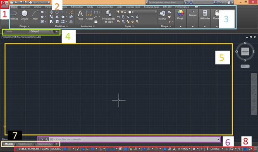Switch to the Salida ribbon tab

[90, 7]
